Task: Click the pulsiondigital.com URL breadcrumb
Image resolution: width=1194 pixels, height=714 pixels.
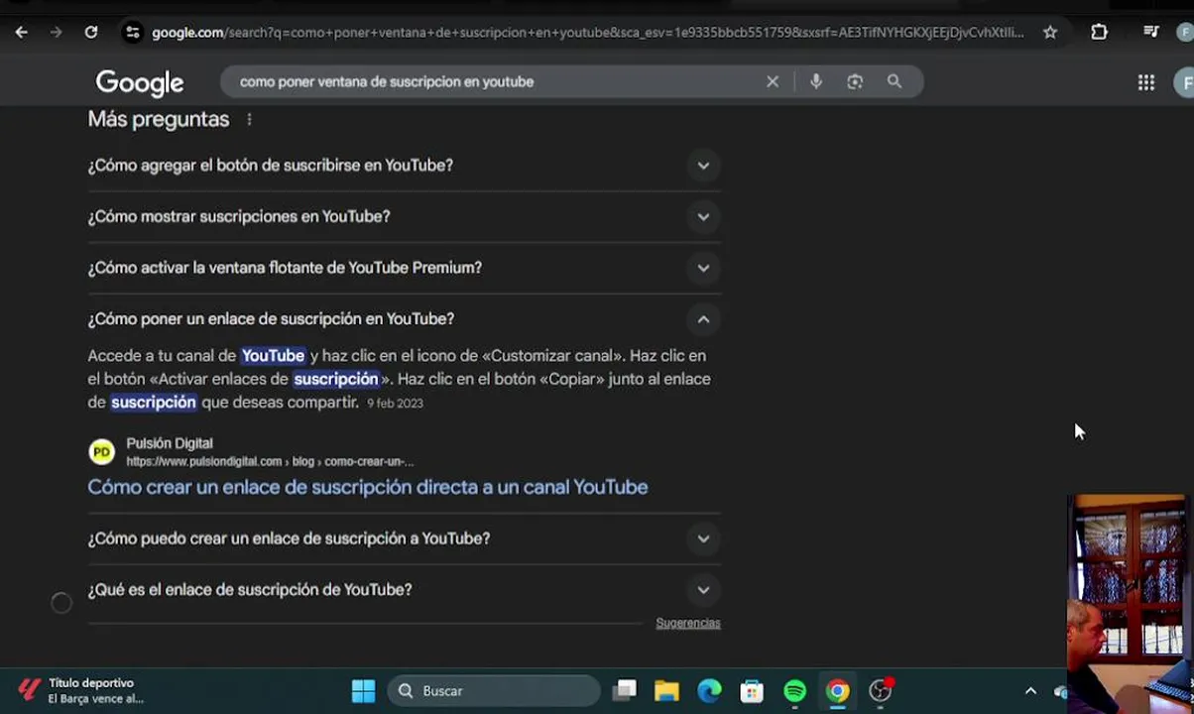Action: (x=270, y=461)
